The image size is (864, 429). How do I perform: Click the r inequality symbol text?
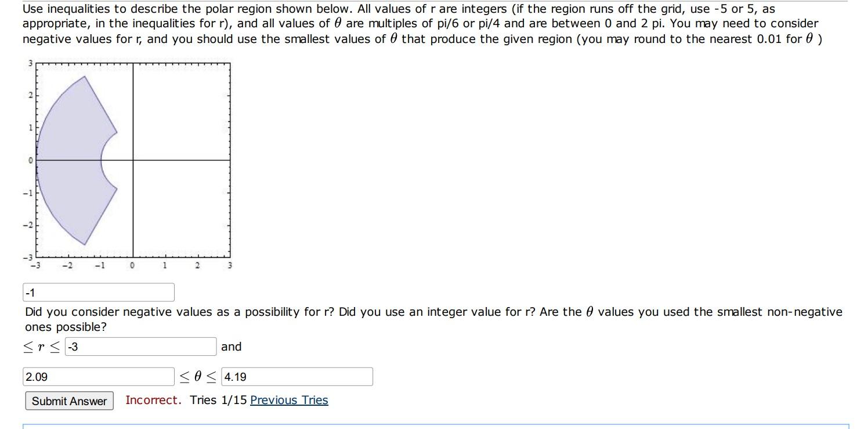(x=41, y=347)
